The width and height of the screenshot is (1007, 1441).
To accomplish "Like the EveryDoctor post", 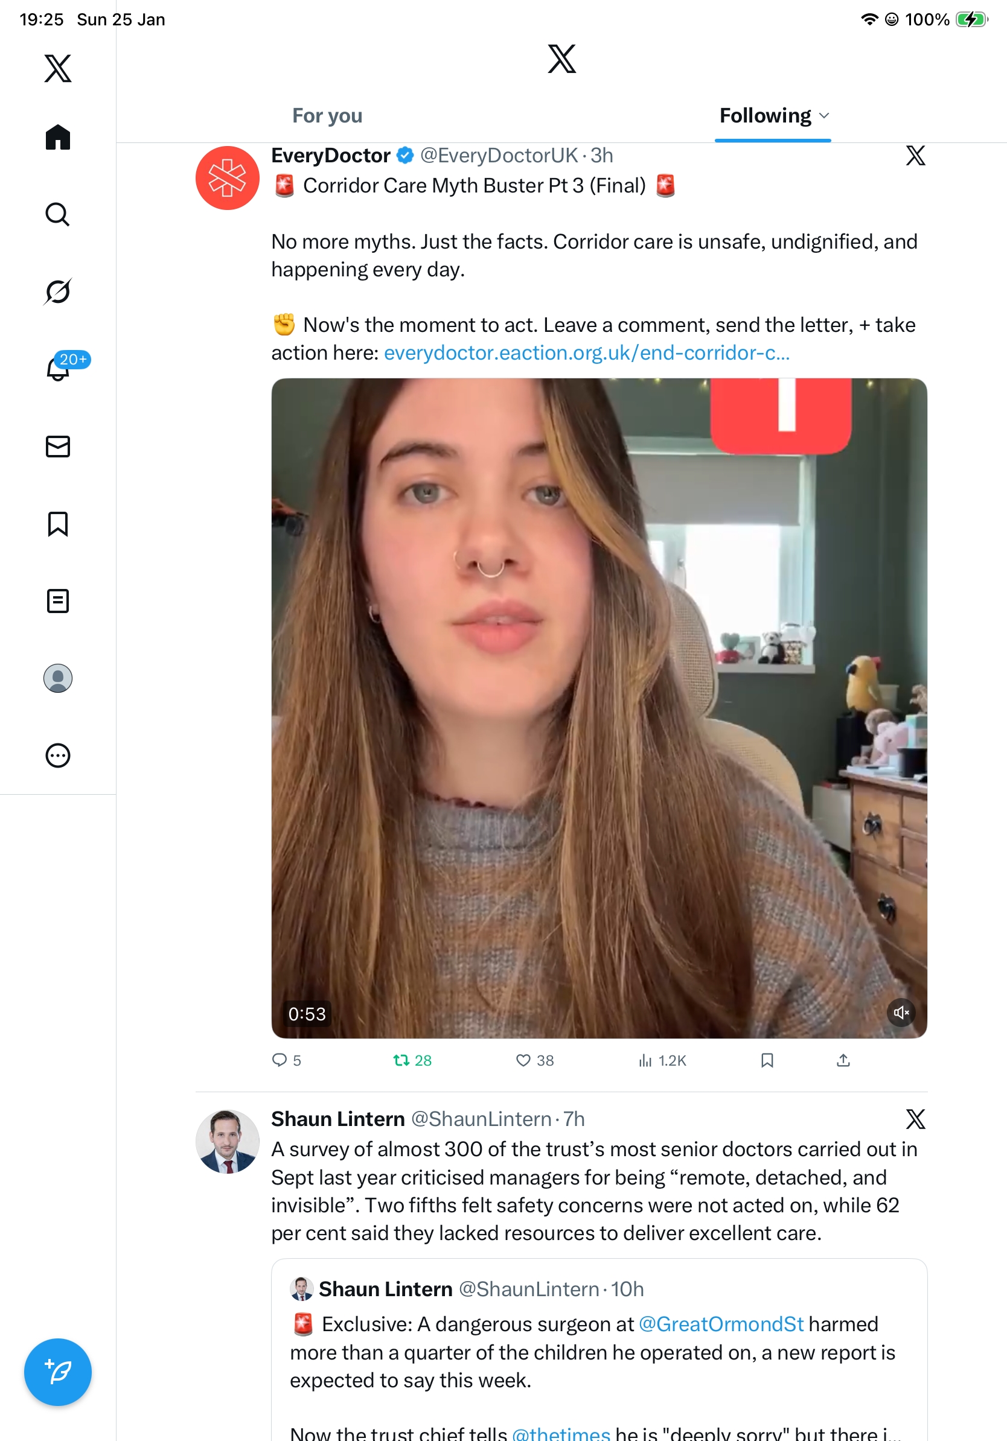I will pos(523,1060).
